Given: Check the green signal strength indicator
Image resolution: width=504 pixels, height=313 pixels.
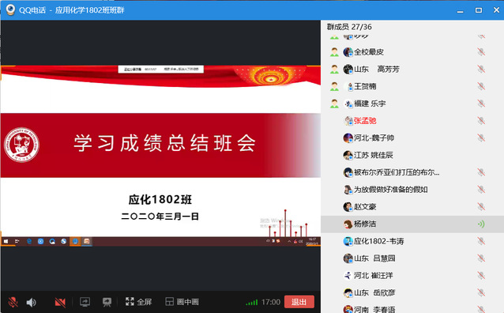Looking at the screenshot, I should tap(252, 302).
